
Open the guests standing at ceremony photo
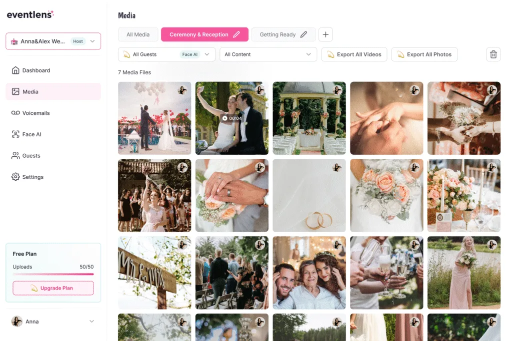coord(232,273)
